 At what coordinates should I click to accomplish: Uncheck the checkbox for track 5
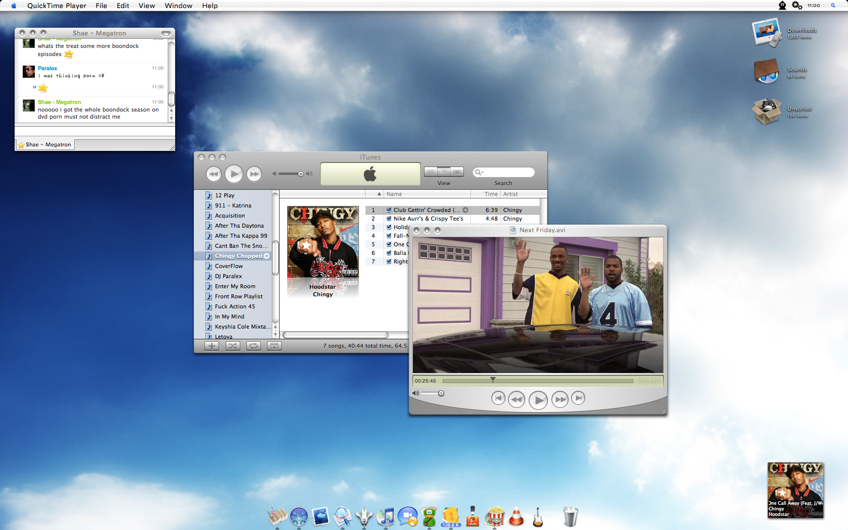tap(389, 244)
